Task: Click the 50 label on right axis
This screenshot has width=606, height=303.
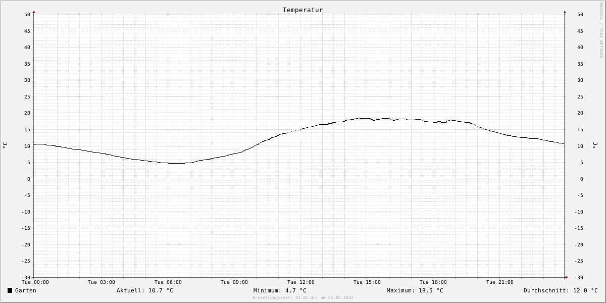Action: tap(580, 15)
